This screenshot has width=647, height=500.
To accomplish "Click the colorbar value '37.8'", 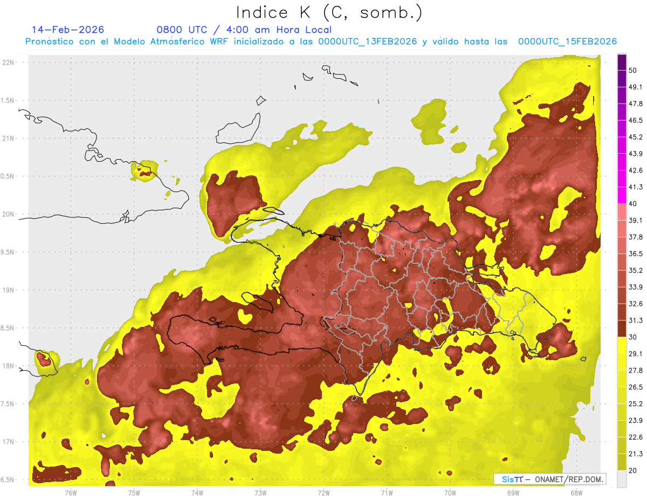I will tap(636, 237).
